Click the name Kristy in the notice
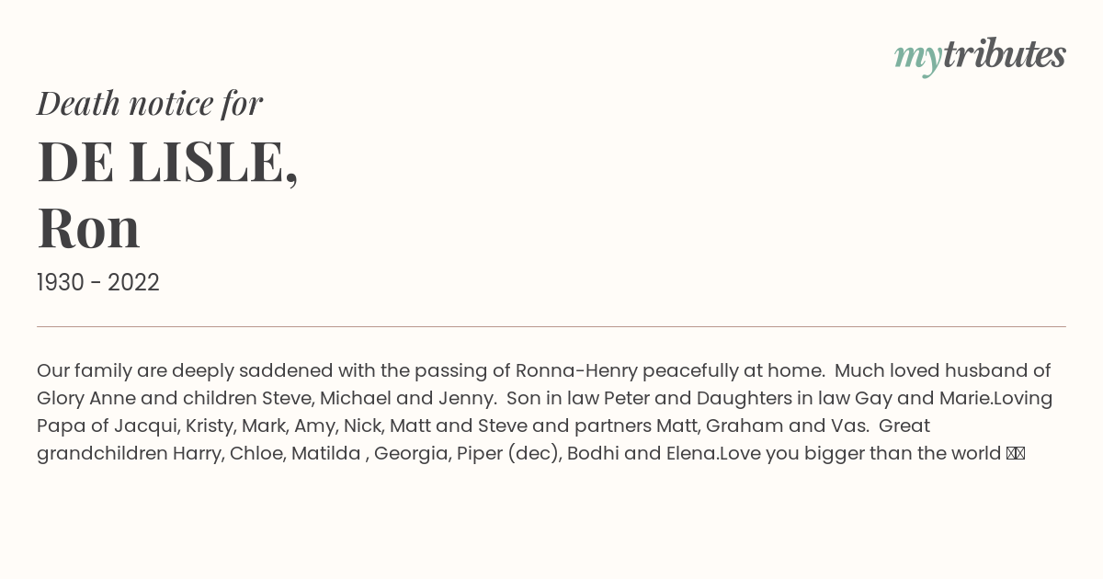This screenshot has width=1103, height=579. (x=210, y=426)
